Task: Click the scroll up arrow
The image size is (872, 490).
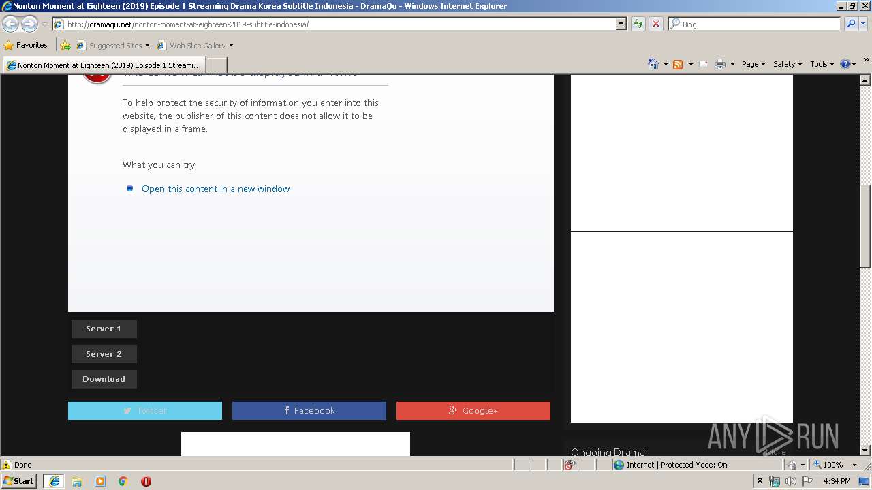Action: pyautogui.click(x=865, y=80)
